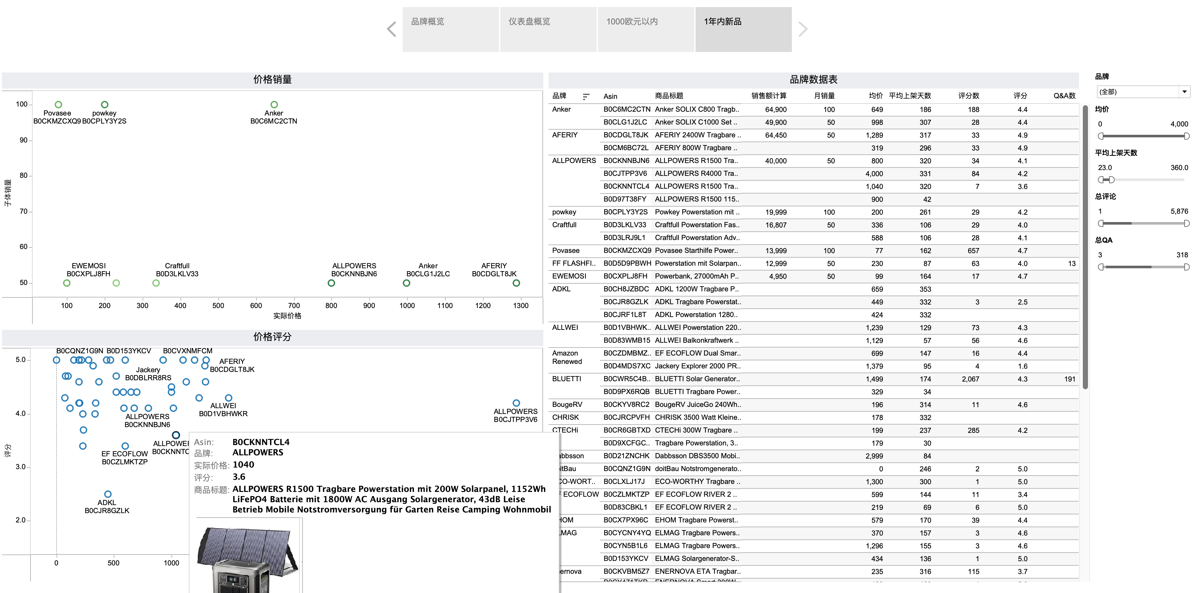Select the 64,450 sales value cell
This screenshot has width=1201, height=593.
coord(776,135)
